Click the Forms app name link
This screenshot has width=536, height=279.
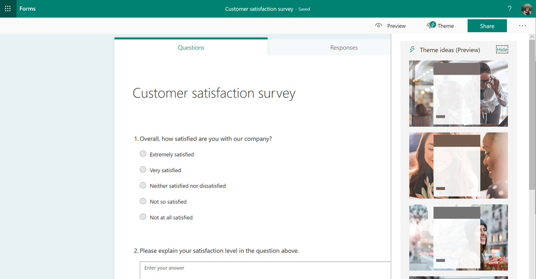27,9
